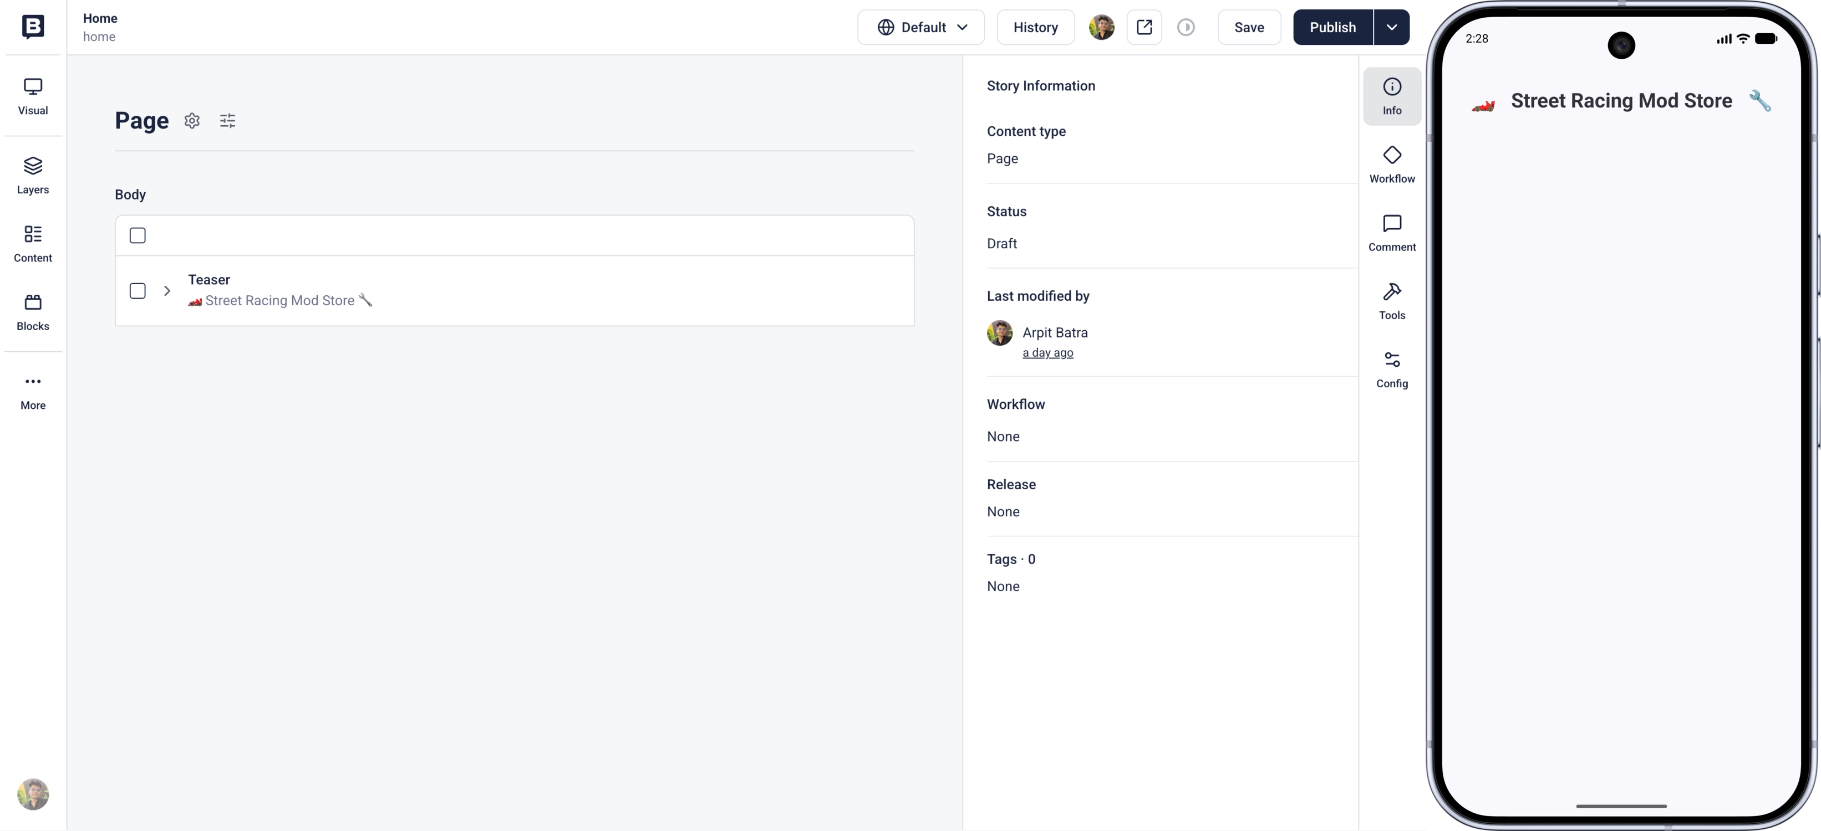Check the Teaser block checkbox
This screenshot has height=831, width=1821.
click(x=138, y=291)
